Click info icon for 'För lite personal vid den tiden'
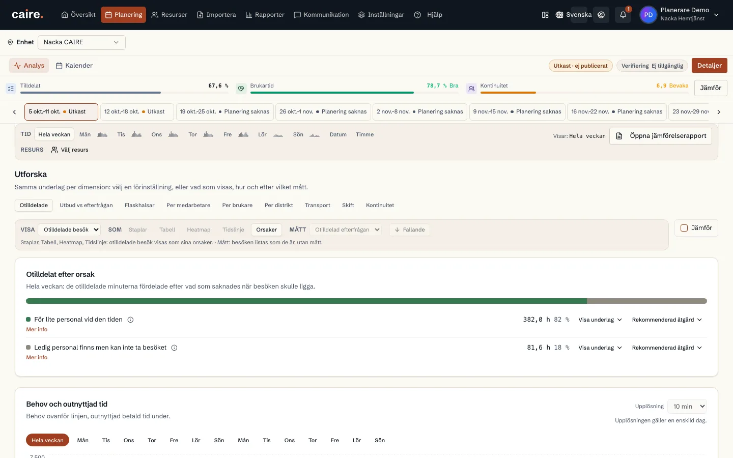This screenshot has height=458, width=733. [130, 320]
